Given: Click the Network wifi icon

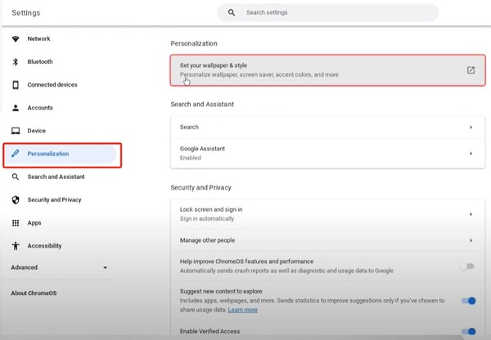Looking at the screenshot, I should click(16, 38).
